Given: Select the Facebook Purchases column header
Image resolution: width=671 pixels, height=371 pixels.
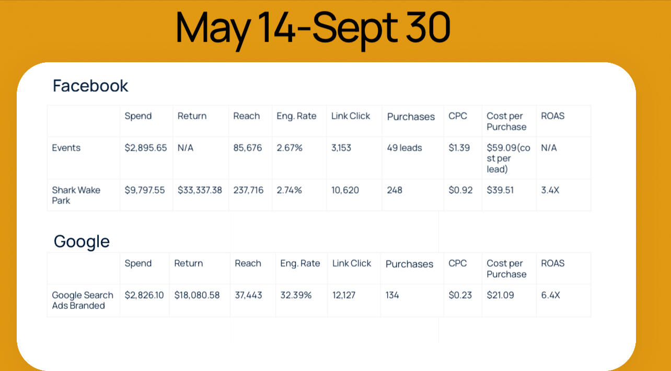Looking at the screenshot, I should click(x=411, y=117).
